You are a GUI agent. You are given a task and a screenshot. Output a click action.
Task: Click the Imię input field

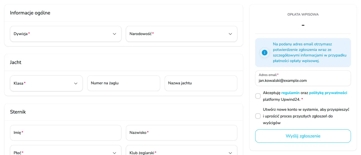point(66,133)
